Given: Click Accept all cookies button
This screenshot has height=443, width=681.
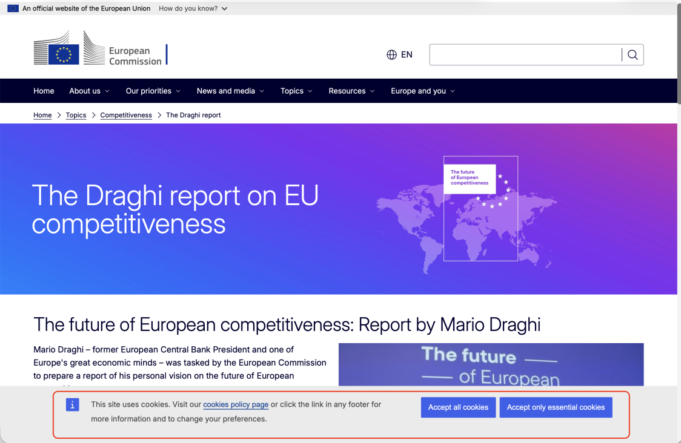Looking at the screenshot, I should pos(458,407).
